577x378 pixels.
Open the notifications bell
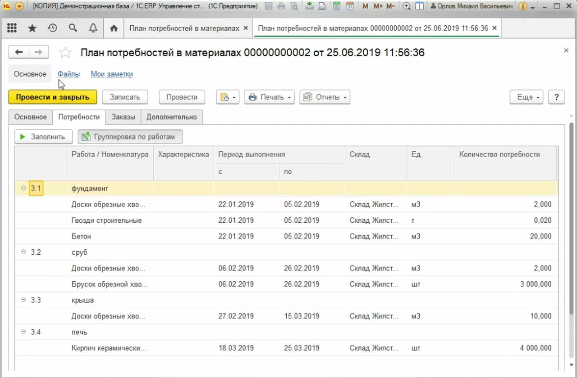[93, 28]
